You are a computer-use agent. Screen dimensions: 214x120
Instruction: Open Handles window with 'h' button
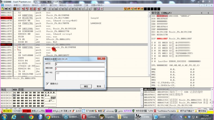[x=66, y=9]
